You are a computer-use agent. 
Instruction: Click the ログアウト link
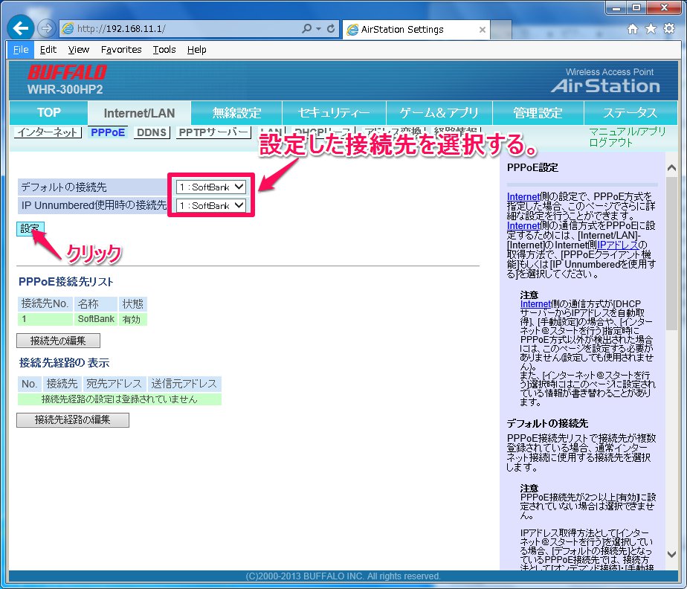pos(610,143)
